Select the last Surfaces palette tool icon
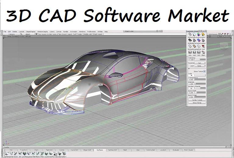 (64, 153)
